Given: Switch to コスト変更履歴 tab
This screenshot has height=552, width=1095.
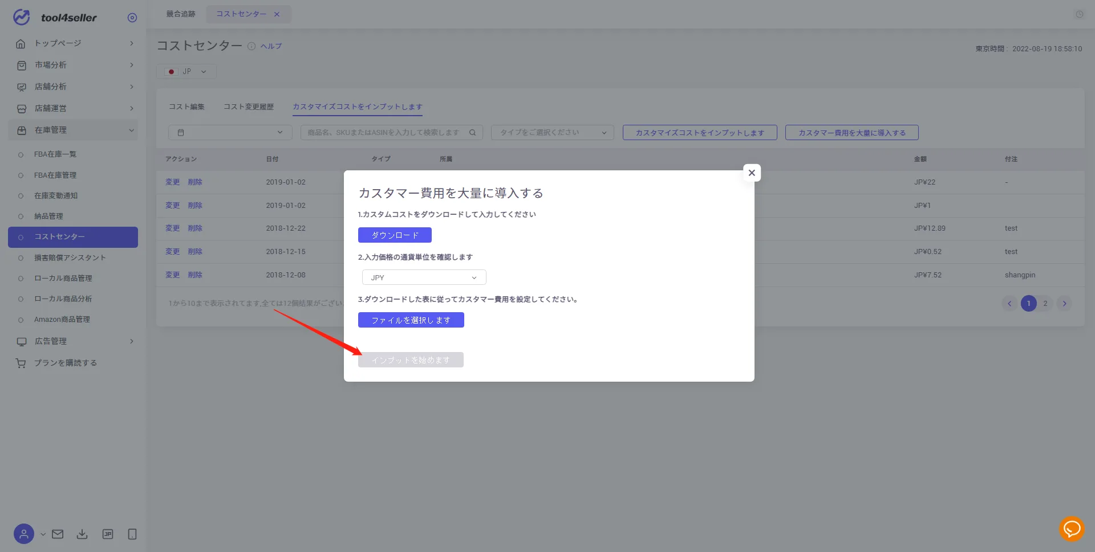Looking at the screenshot, I should pyautogui.click(x=249, y=107).
